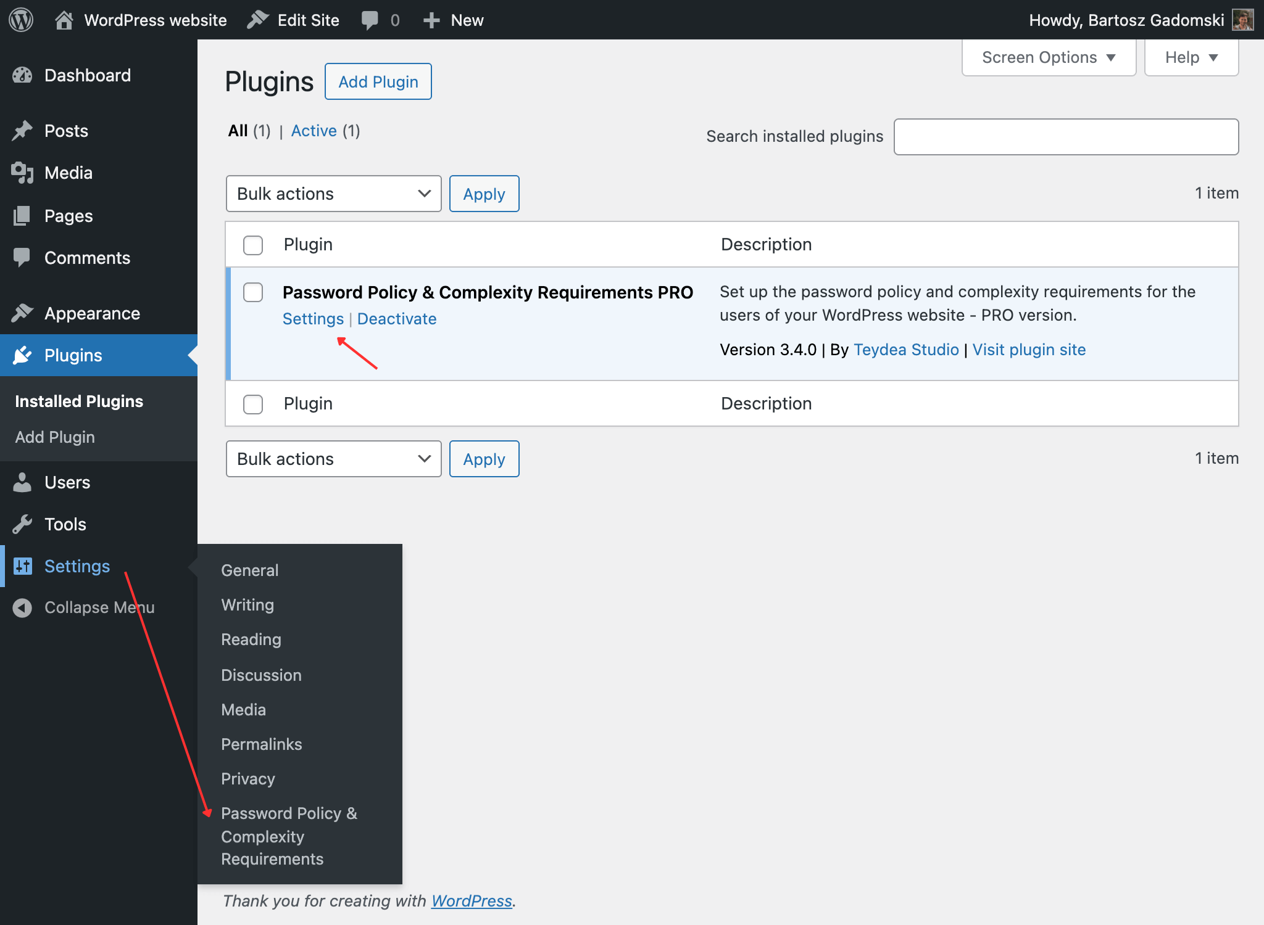This screenshot has height=925, width=1264.
Task: Open Privacy settings from flyout
Action: [x=248, y=779]
